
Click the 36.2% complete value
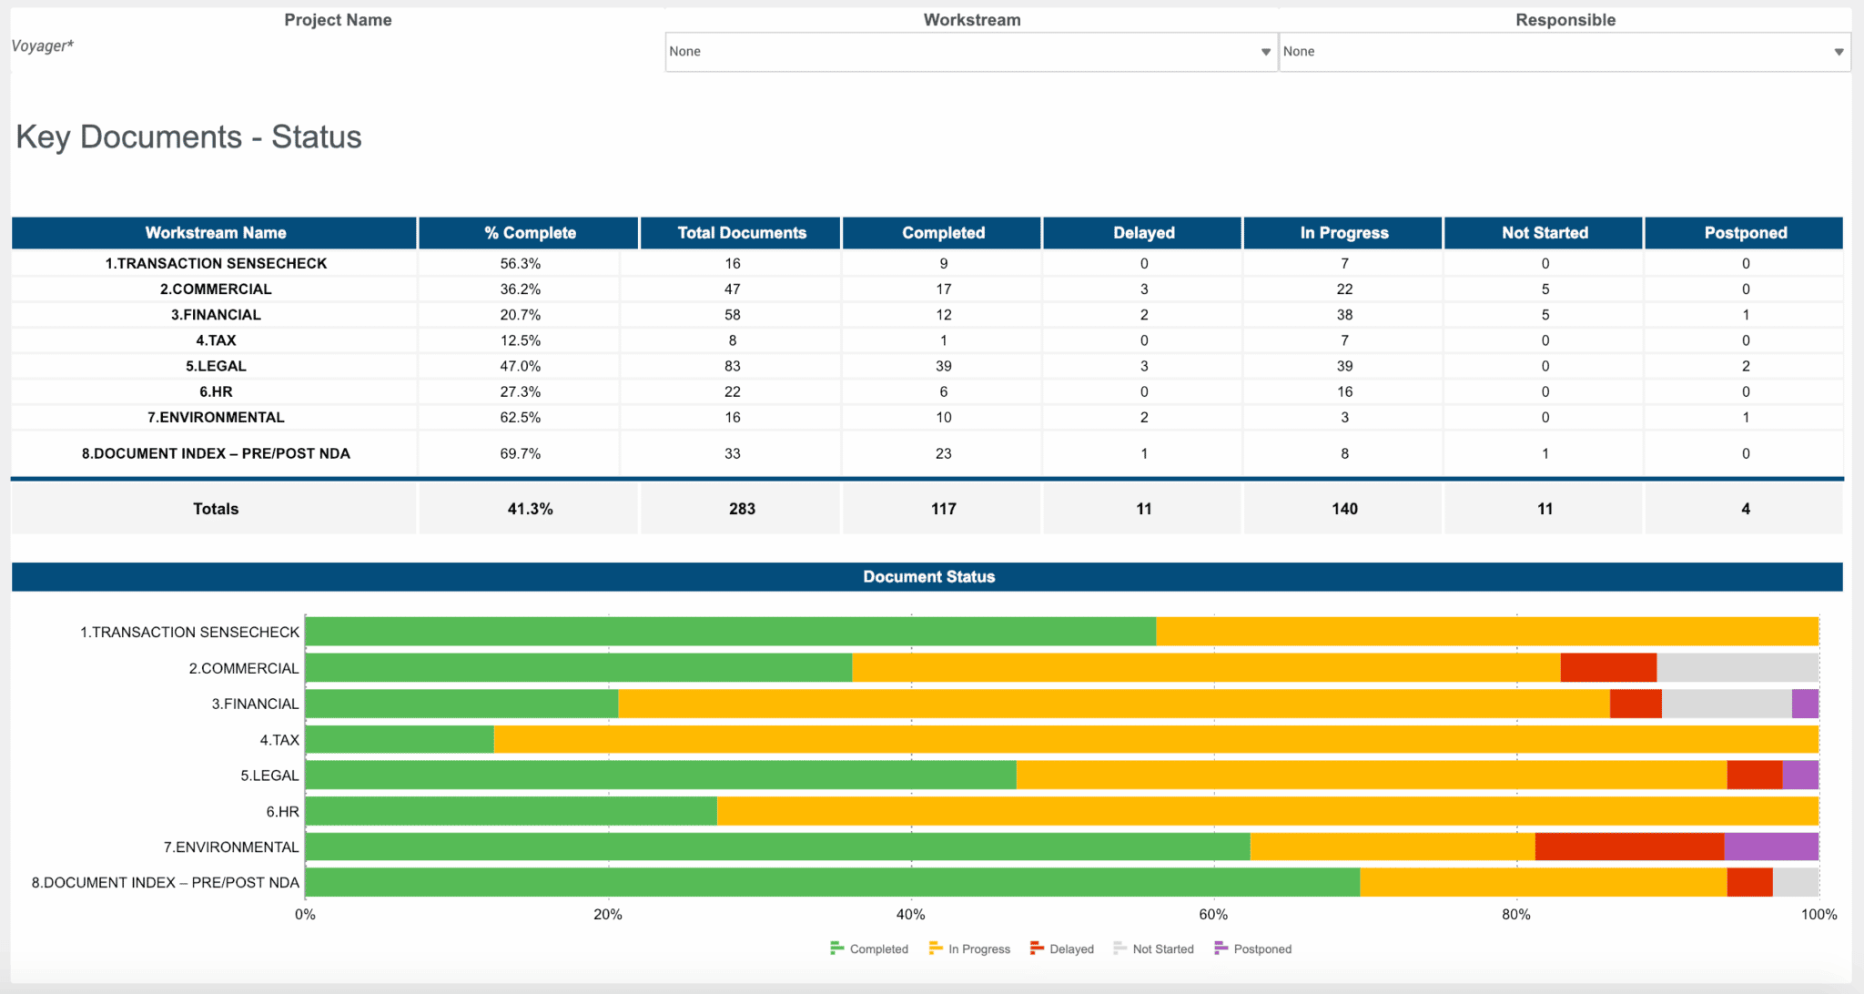[x=521, y=289]
